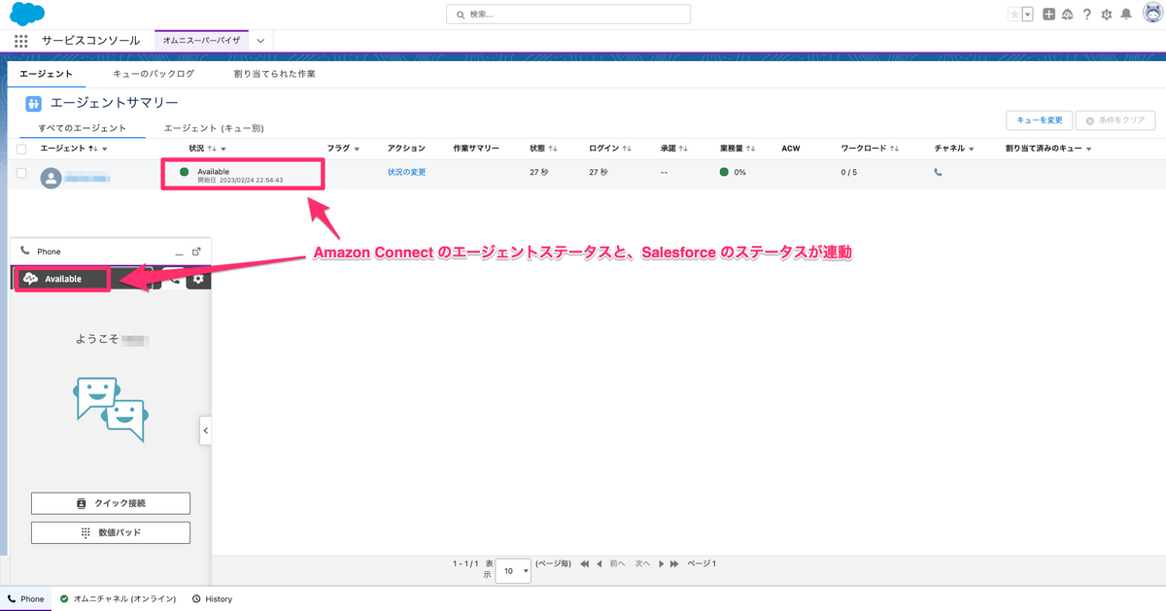This screenshot has width=1166, height=611.
Task: Go to last page arrows
Action: (675, 563)
